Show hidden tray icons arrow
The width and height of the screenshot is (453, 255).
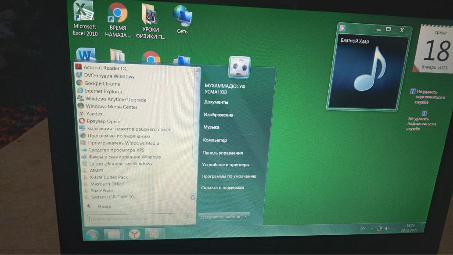371,228
